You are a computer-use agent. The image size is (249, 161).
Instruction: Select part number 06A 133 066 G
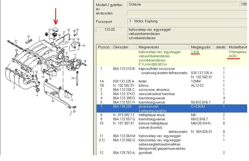[124, 140]
